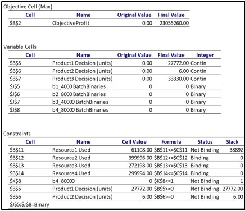Click Resource3 cell value 272198.00

pyautogui.click(x=140, y=166)
